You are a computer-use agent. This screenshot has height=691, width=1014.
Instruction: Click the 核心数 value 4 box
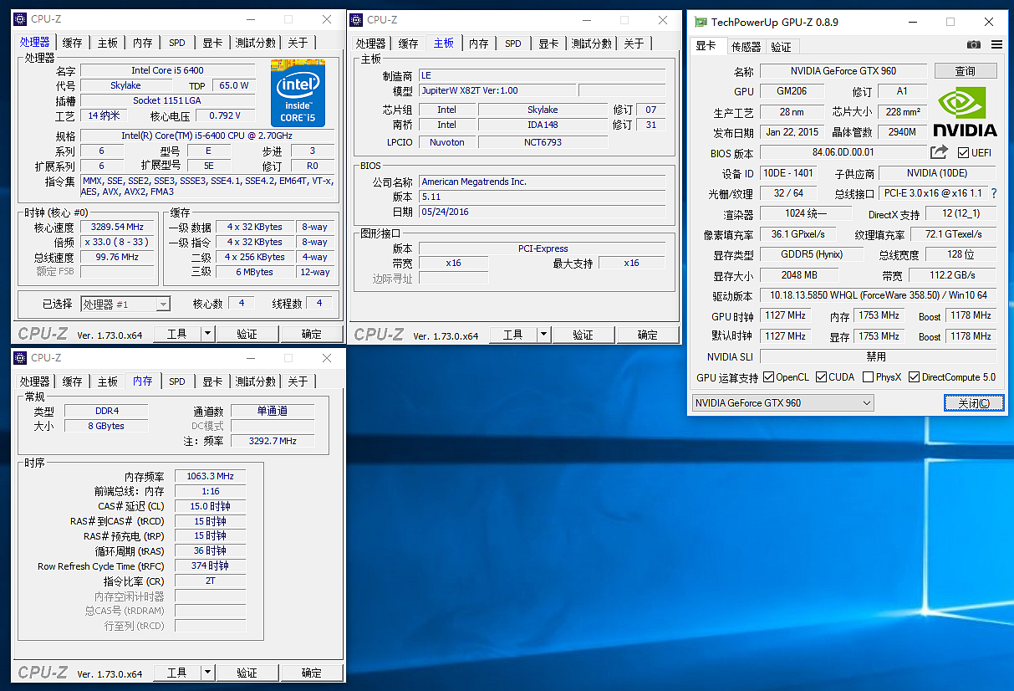pos(242,303)
